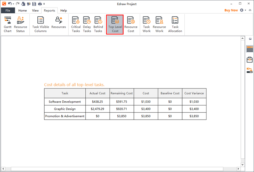Click the $920.71 remaining cost cell
The height and width of the screenshot is (172, 254).
122,109
